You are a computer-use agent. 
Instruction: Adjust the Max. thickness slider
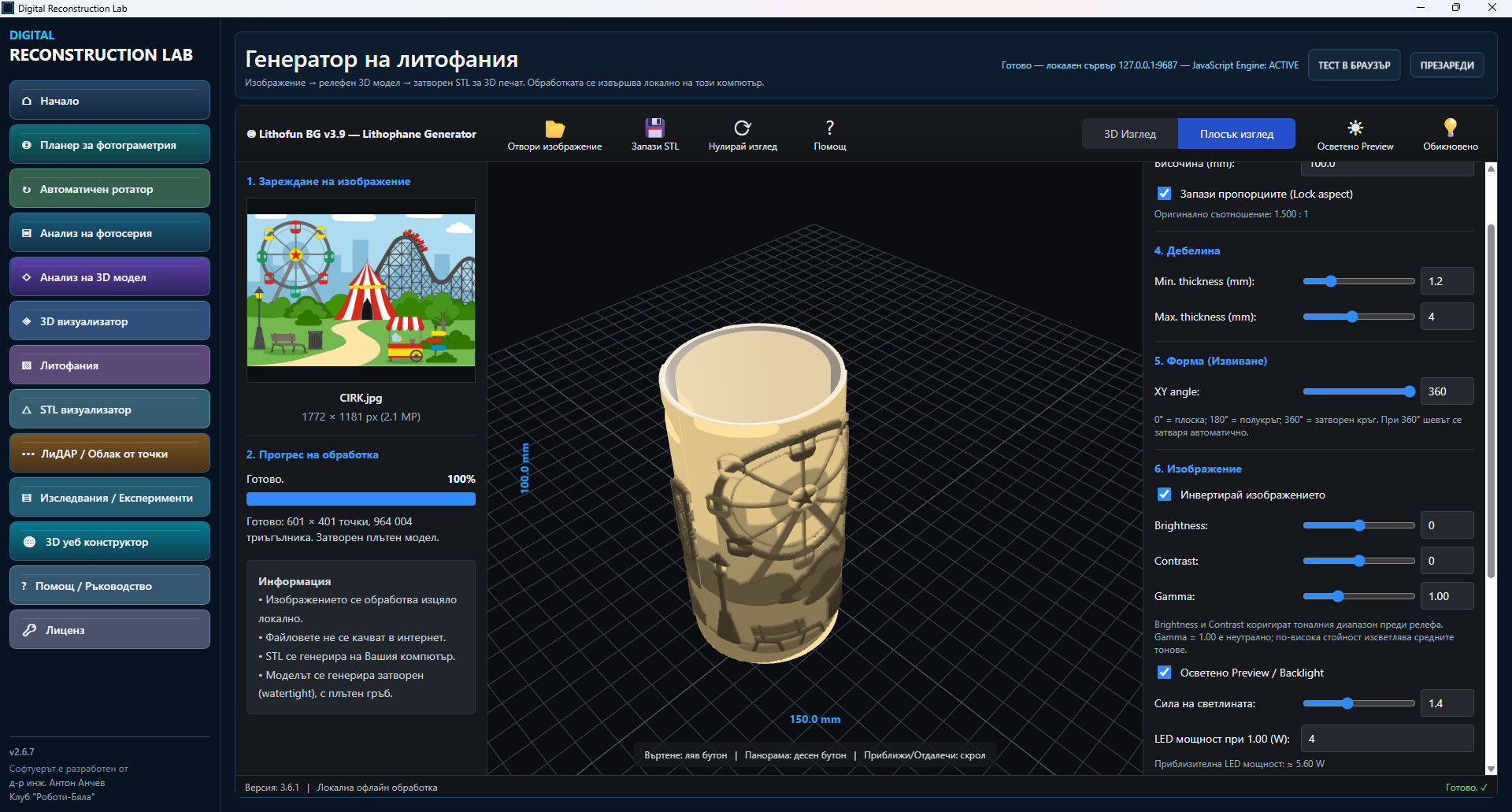coord(1358,317)
